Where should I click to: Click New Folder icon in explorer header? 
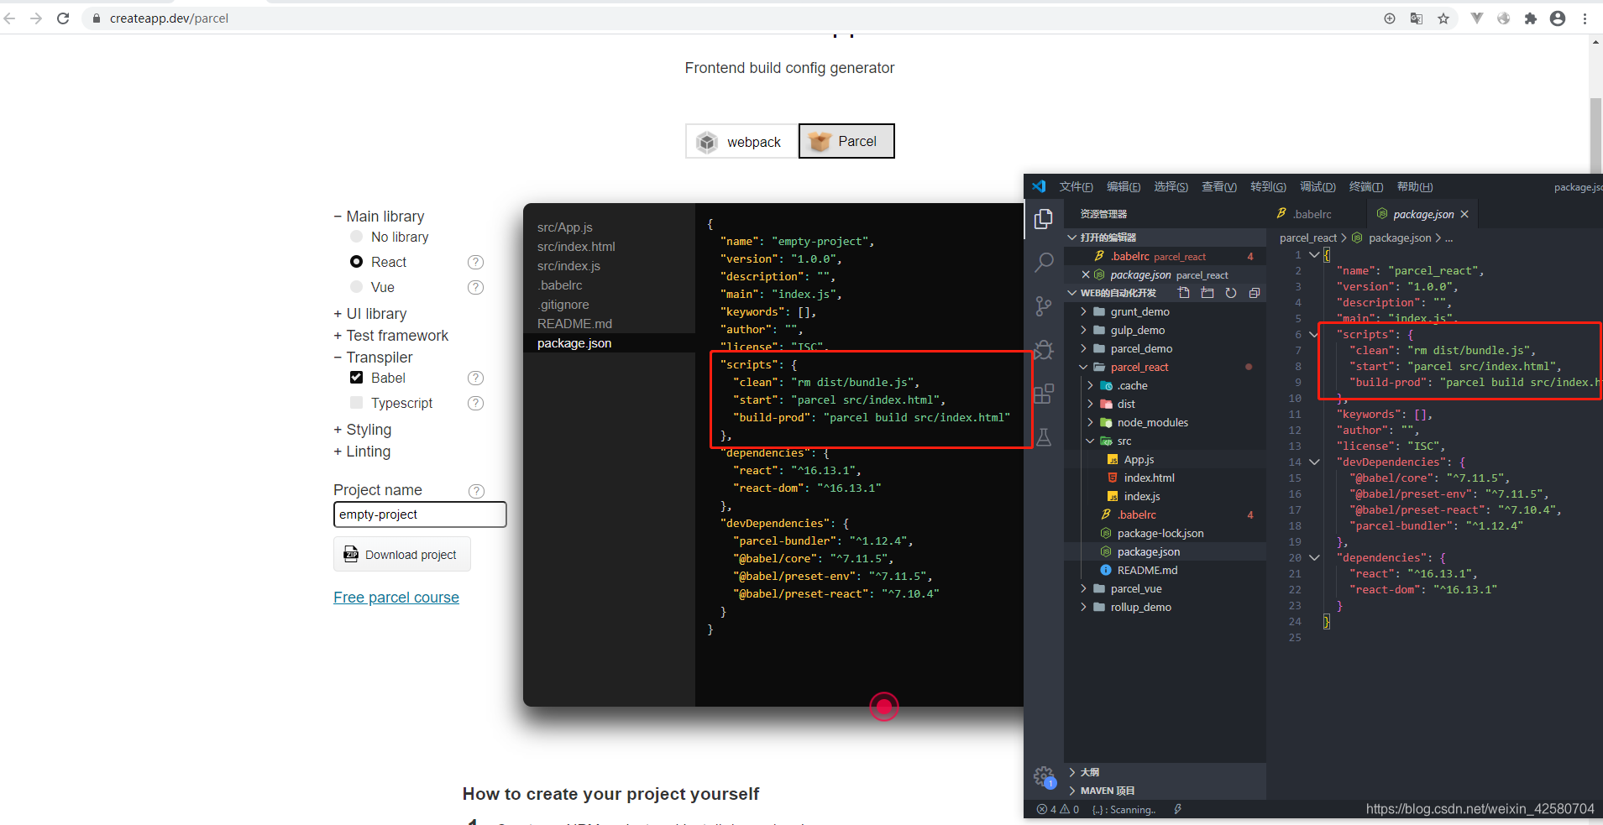(1207, 293)
